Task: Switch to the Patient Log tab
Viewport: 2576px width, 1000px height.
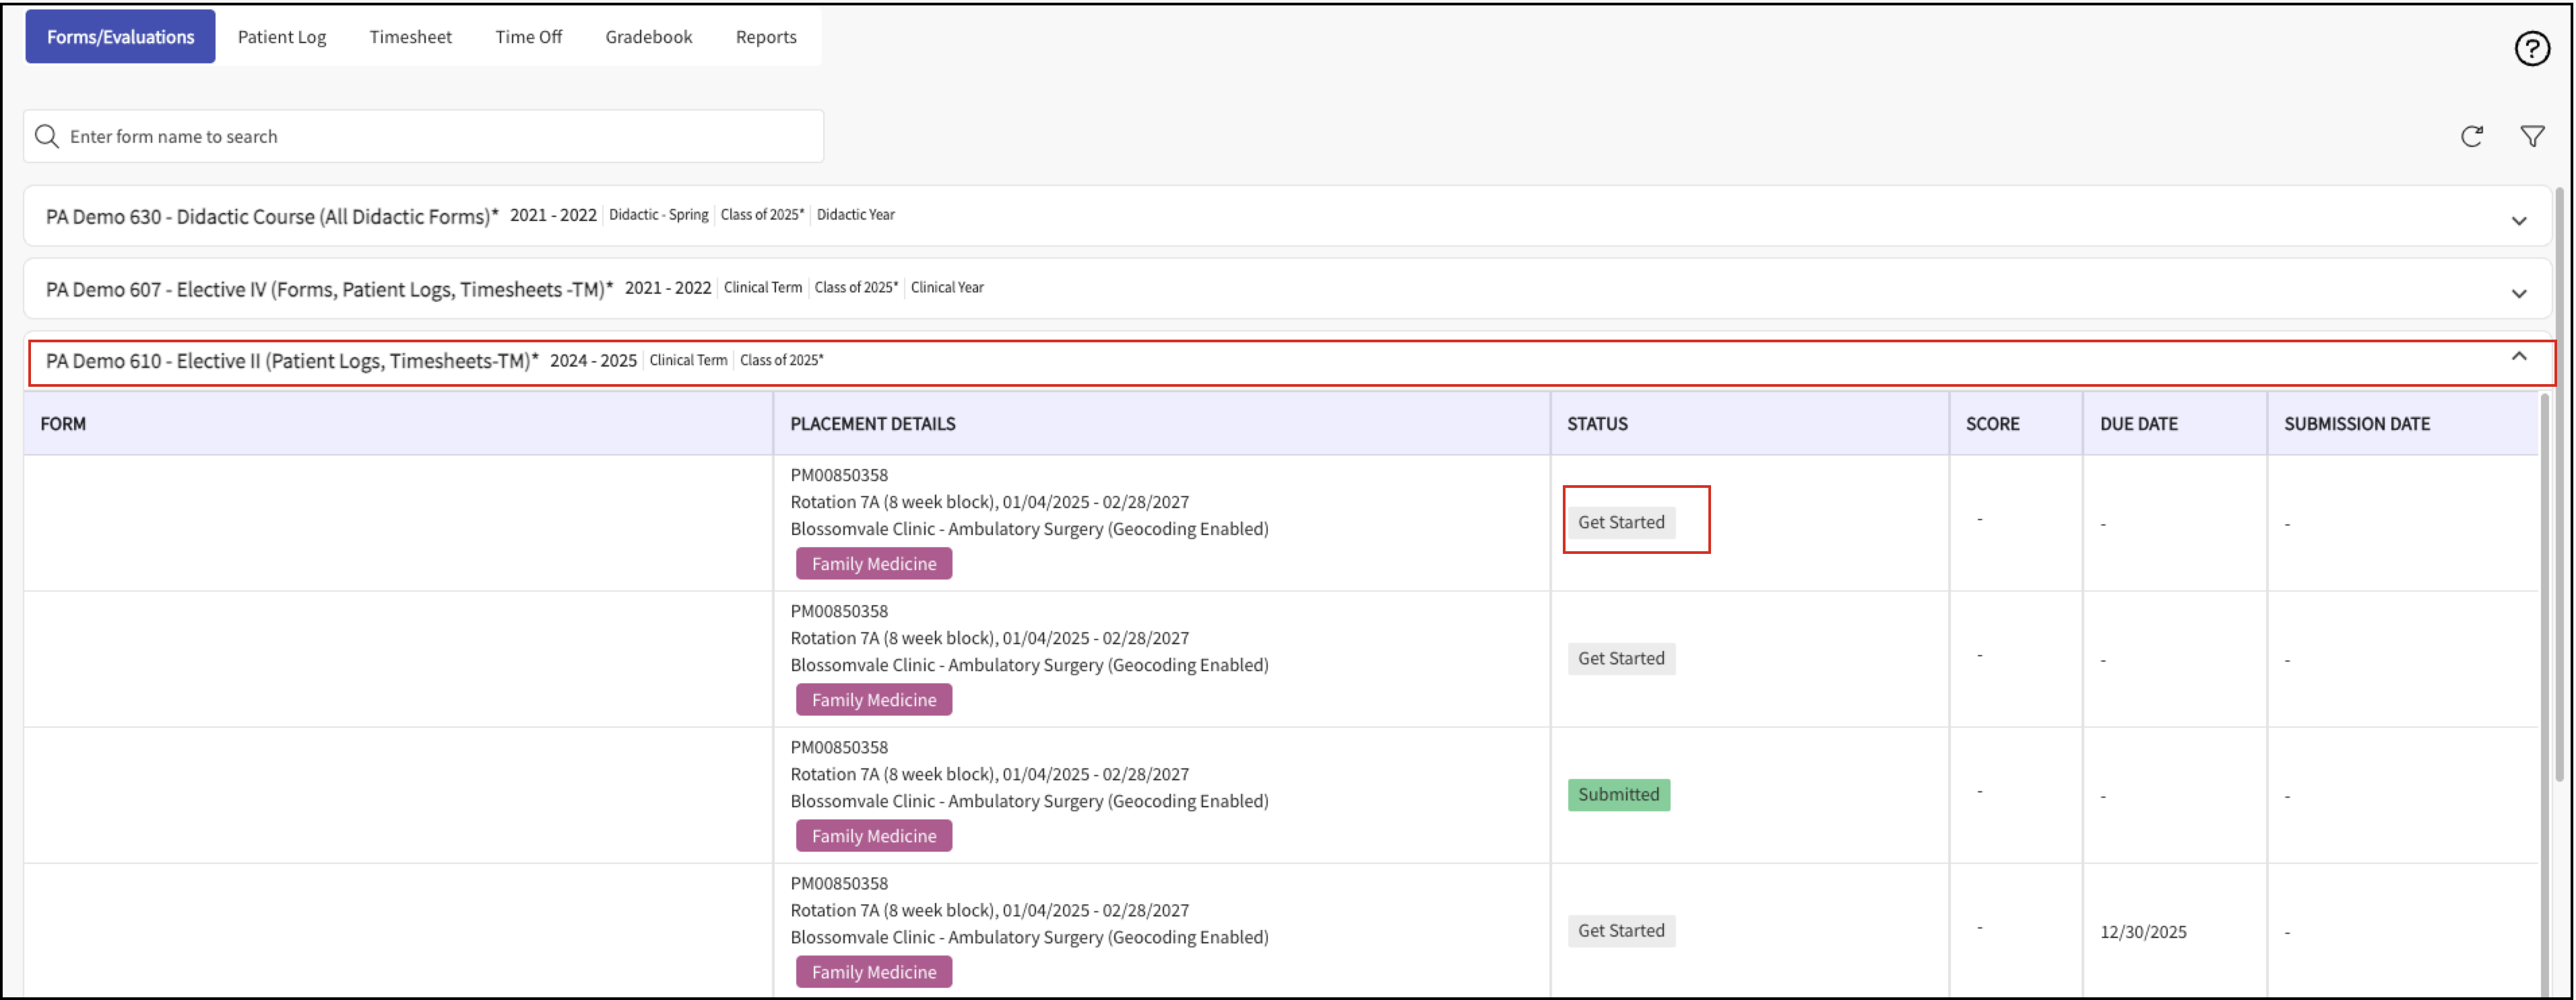Action: 281,37
